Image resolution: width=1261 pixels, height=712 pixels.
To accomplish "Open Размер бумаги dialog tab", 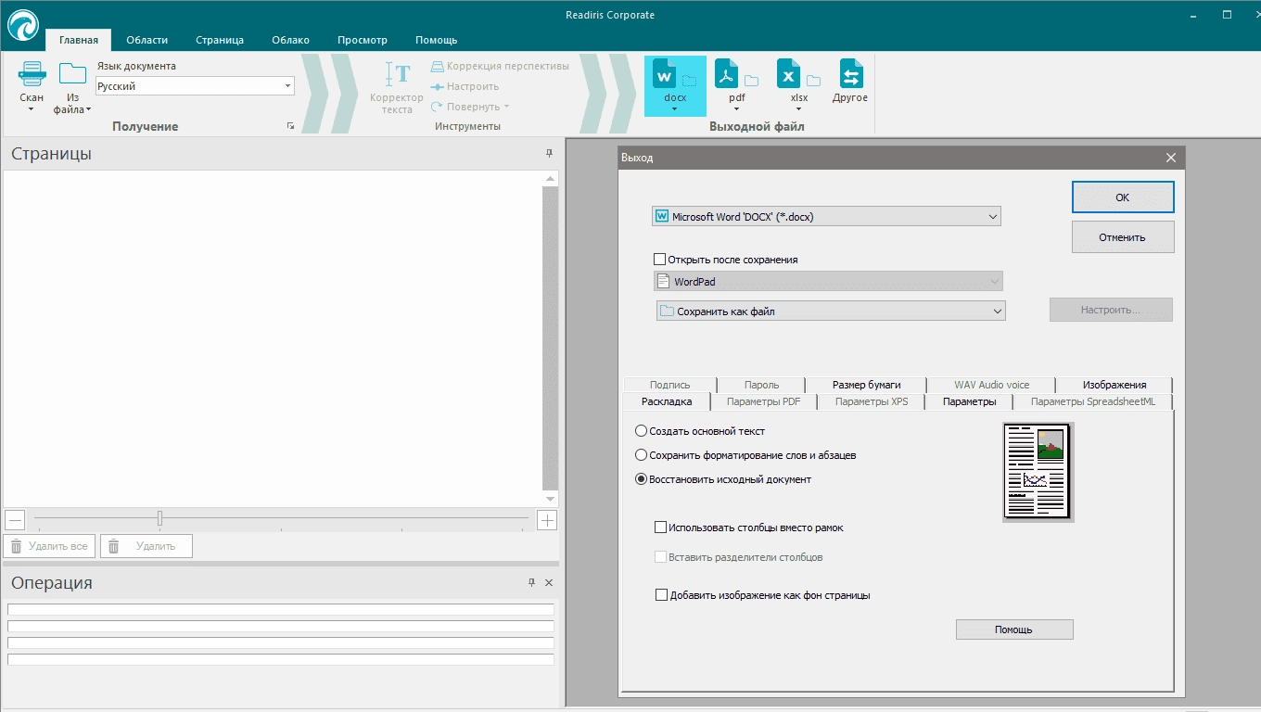I will [866, 385].
